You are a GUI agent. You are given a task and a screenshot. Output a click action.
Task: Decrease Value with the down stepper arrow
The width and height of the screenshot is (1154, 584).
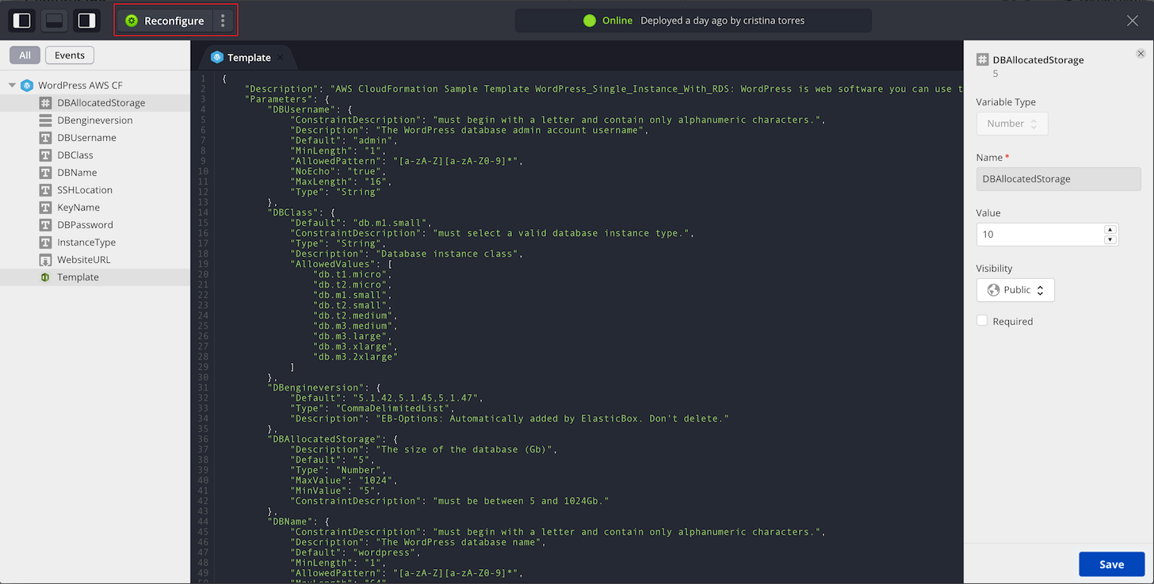click(1110, 239)
